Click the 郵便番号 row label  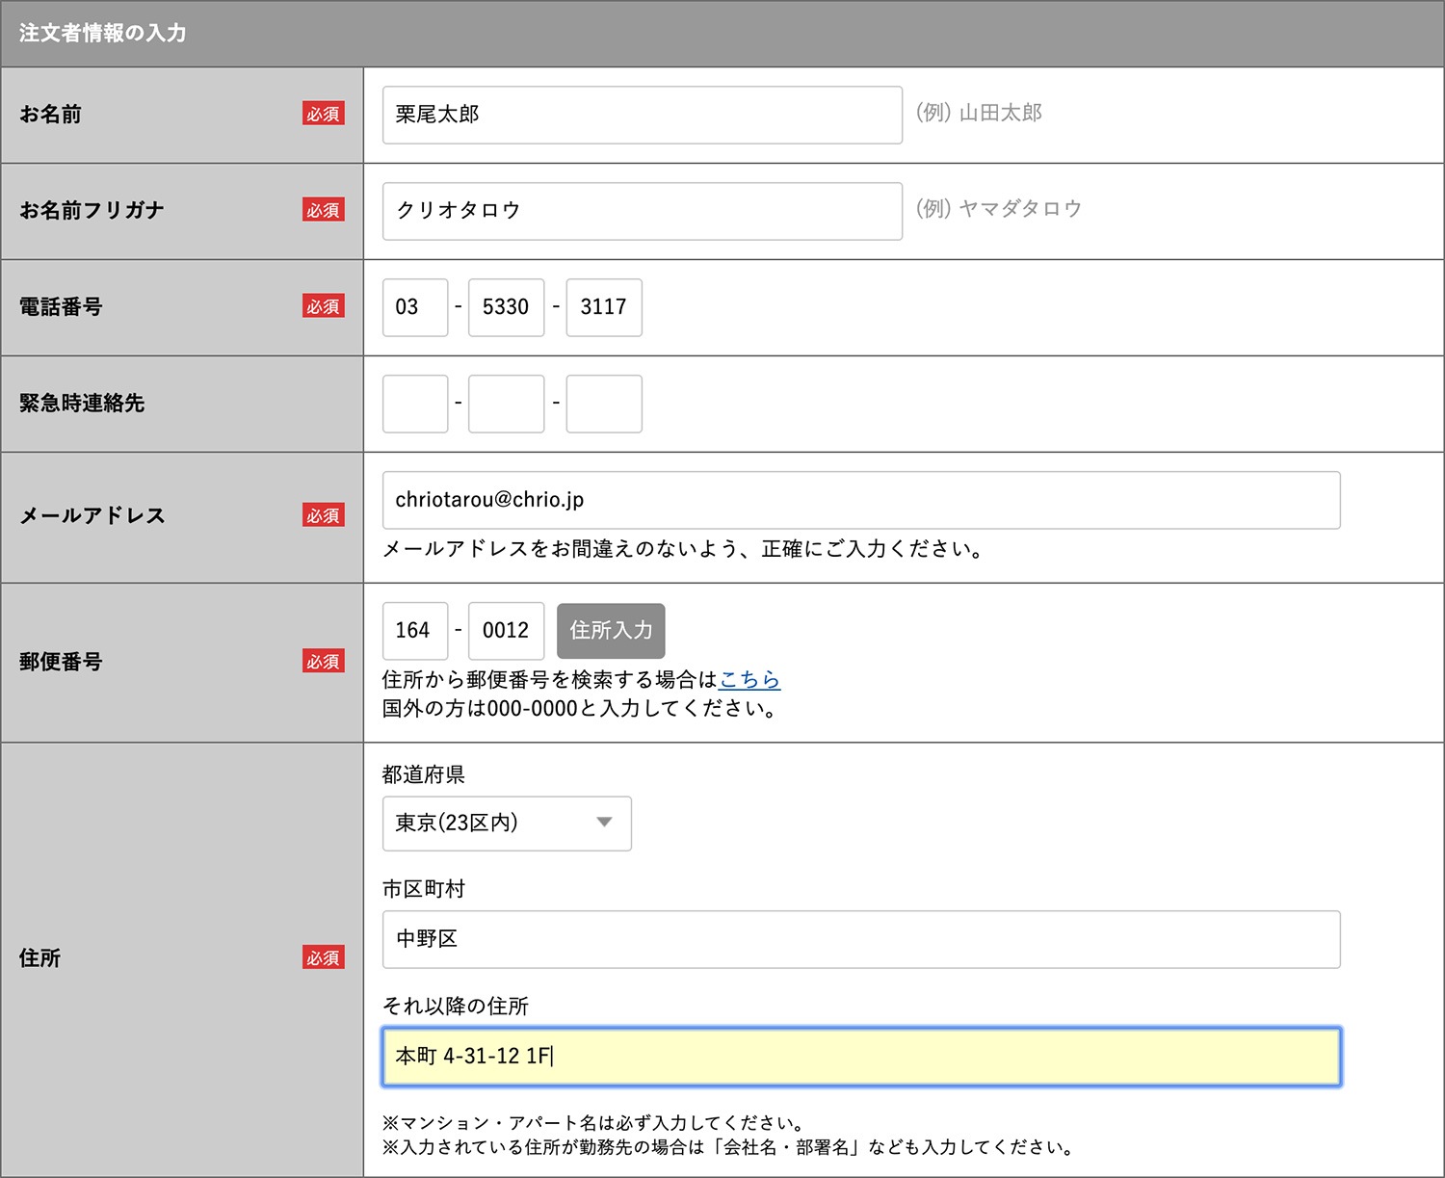(61, 662)
